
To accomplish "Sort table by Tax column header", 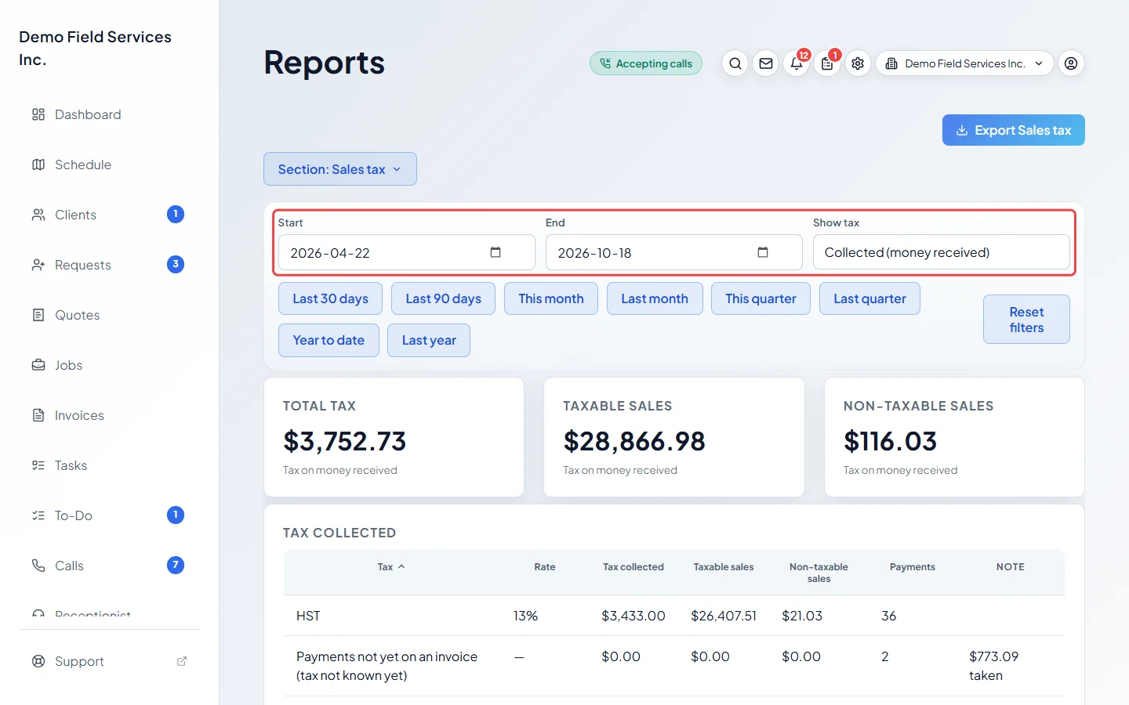I will tap(391, 567).
